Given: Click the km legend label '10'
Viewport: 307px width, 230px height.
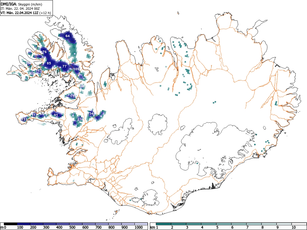Looking at the screenshot, I should click(293, 227).
